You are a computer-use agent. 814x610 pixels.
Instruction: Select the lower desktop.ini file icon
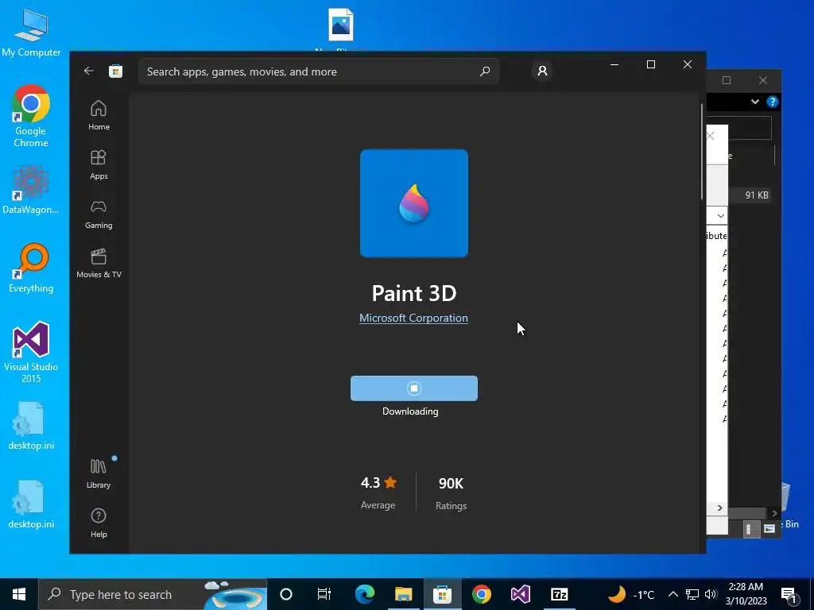click(x=31, y=504)
